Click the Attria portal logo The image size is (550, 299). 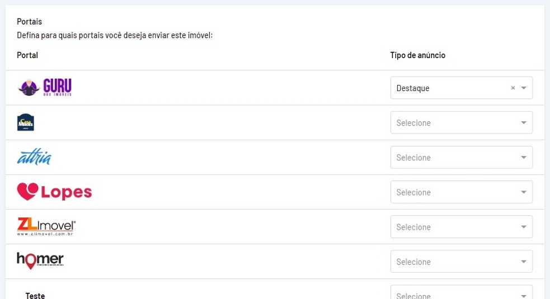pyautogui.click(x=34, y=157)
